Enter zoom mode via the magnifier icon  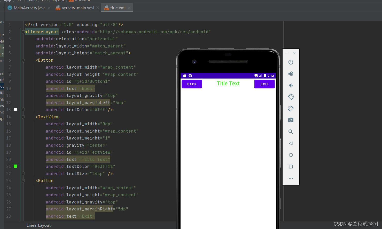(291, 132)
